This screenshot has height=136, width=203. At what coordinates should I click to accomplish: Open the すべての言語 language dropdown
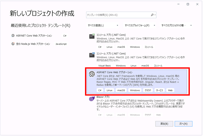tap(103, 25)
